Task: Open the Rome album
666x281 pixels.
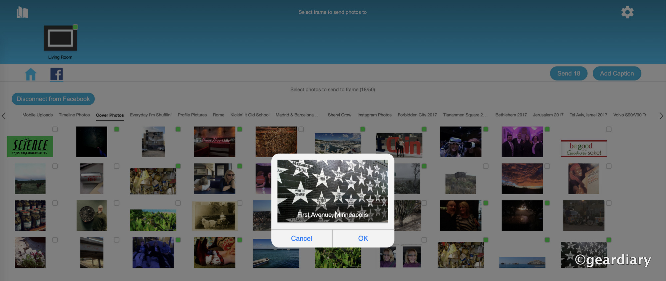Action: [x=218, y=115]
